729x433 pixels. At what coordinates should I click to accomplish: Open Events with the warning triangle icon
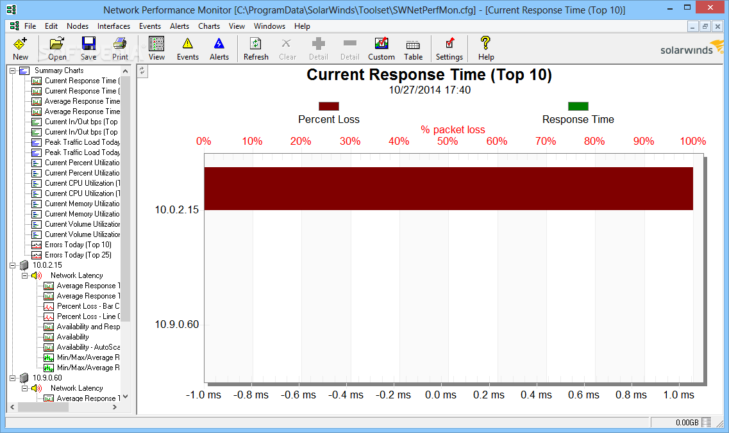tap(187, 44)
